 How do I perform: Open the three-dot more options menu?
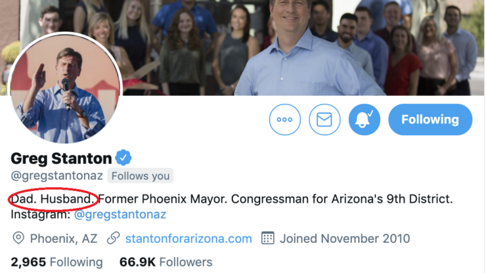tap(284, 119)
